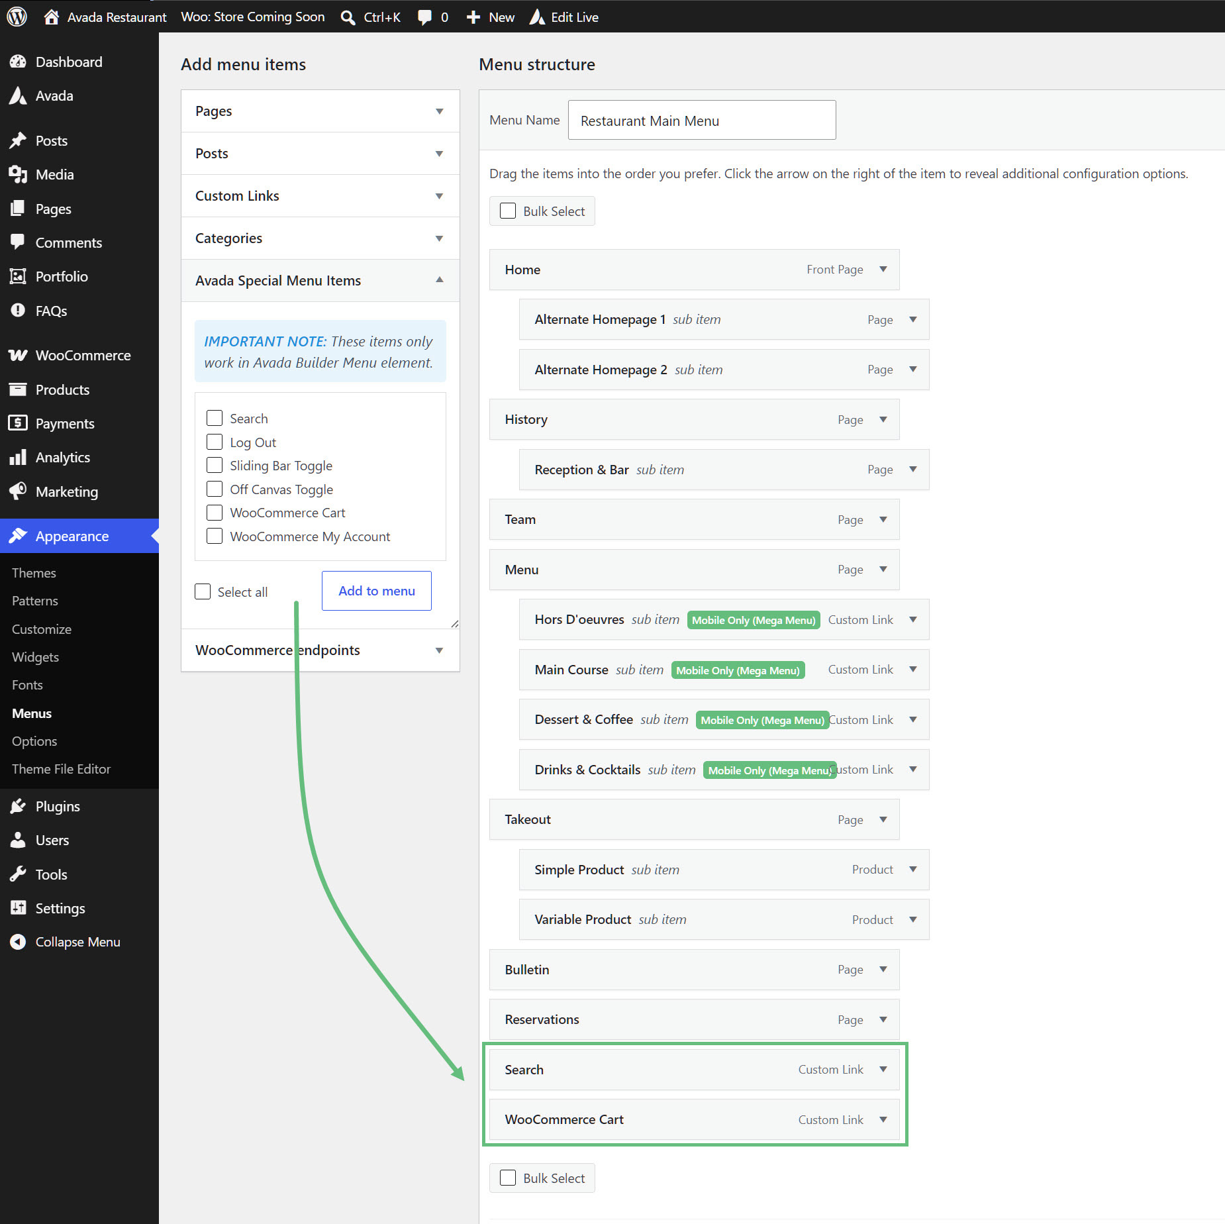Screen dimensions: 1225x1224
Task: Open the Fonts submenu item
Action: point(27,685)
